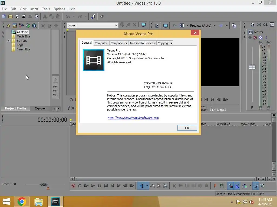Toggle Loop Playback in the transport bar
The image size is (277, 207).
point(80,186)
